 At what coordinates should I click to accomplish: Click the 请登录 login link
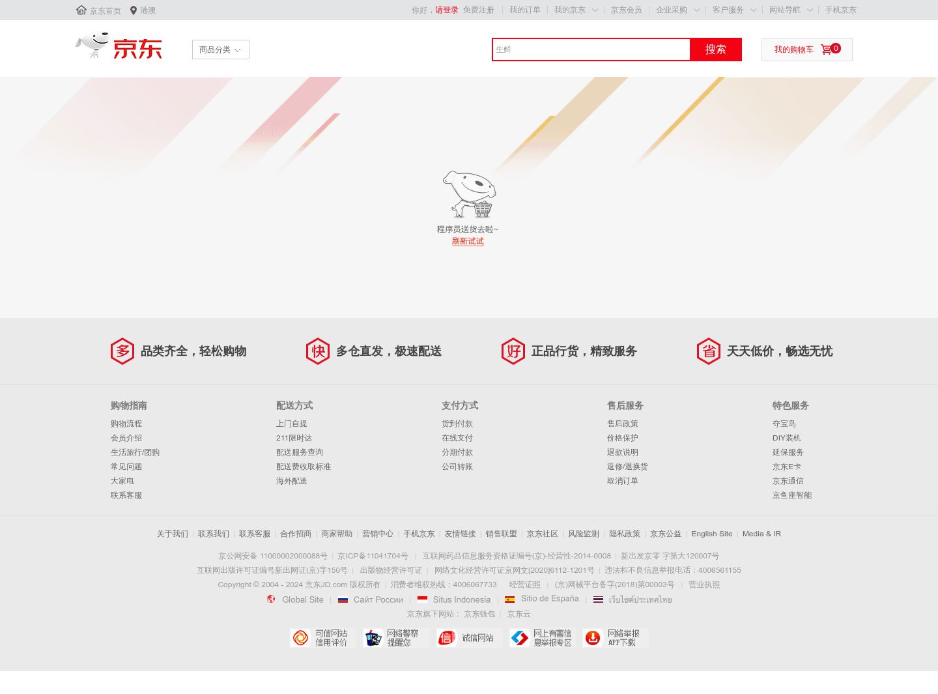[447, 10]
